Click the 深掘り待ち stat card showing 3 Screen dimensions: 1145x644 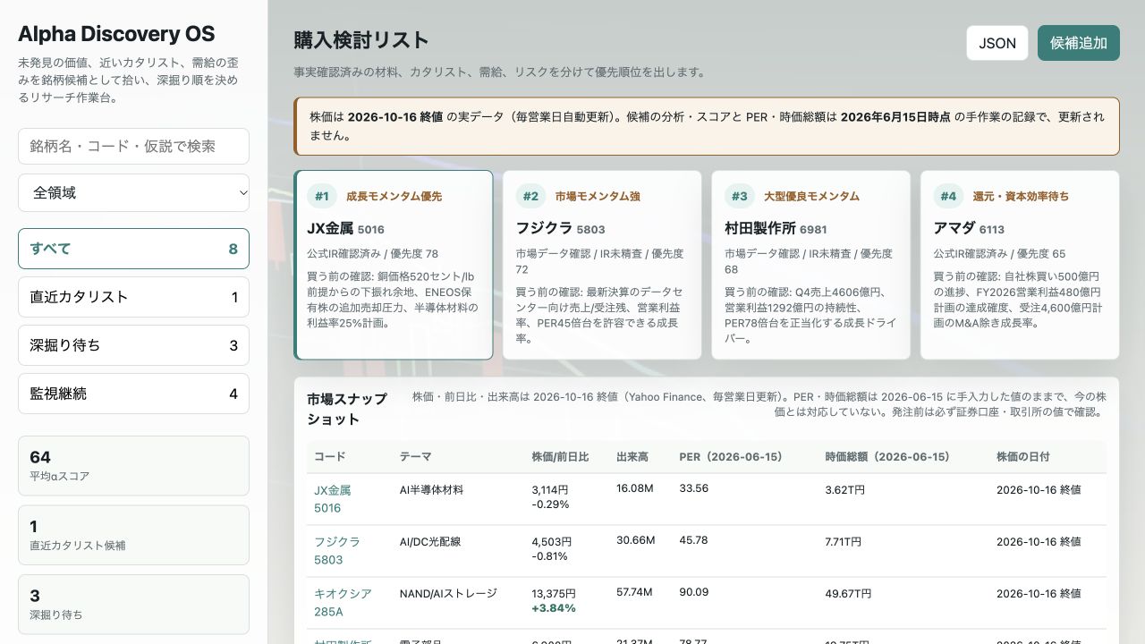(x=133, y=604)
